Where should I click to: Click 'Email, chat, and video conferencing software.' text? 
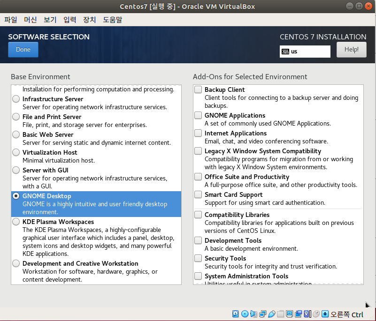pyautogui.click(x=266, y=141)
